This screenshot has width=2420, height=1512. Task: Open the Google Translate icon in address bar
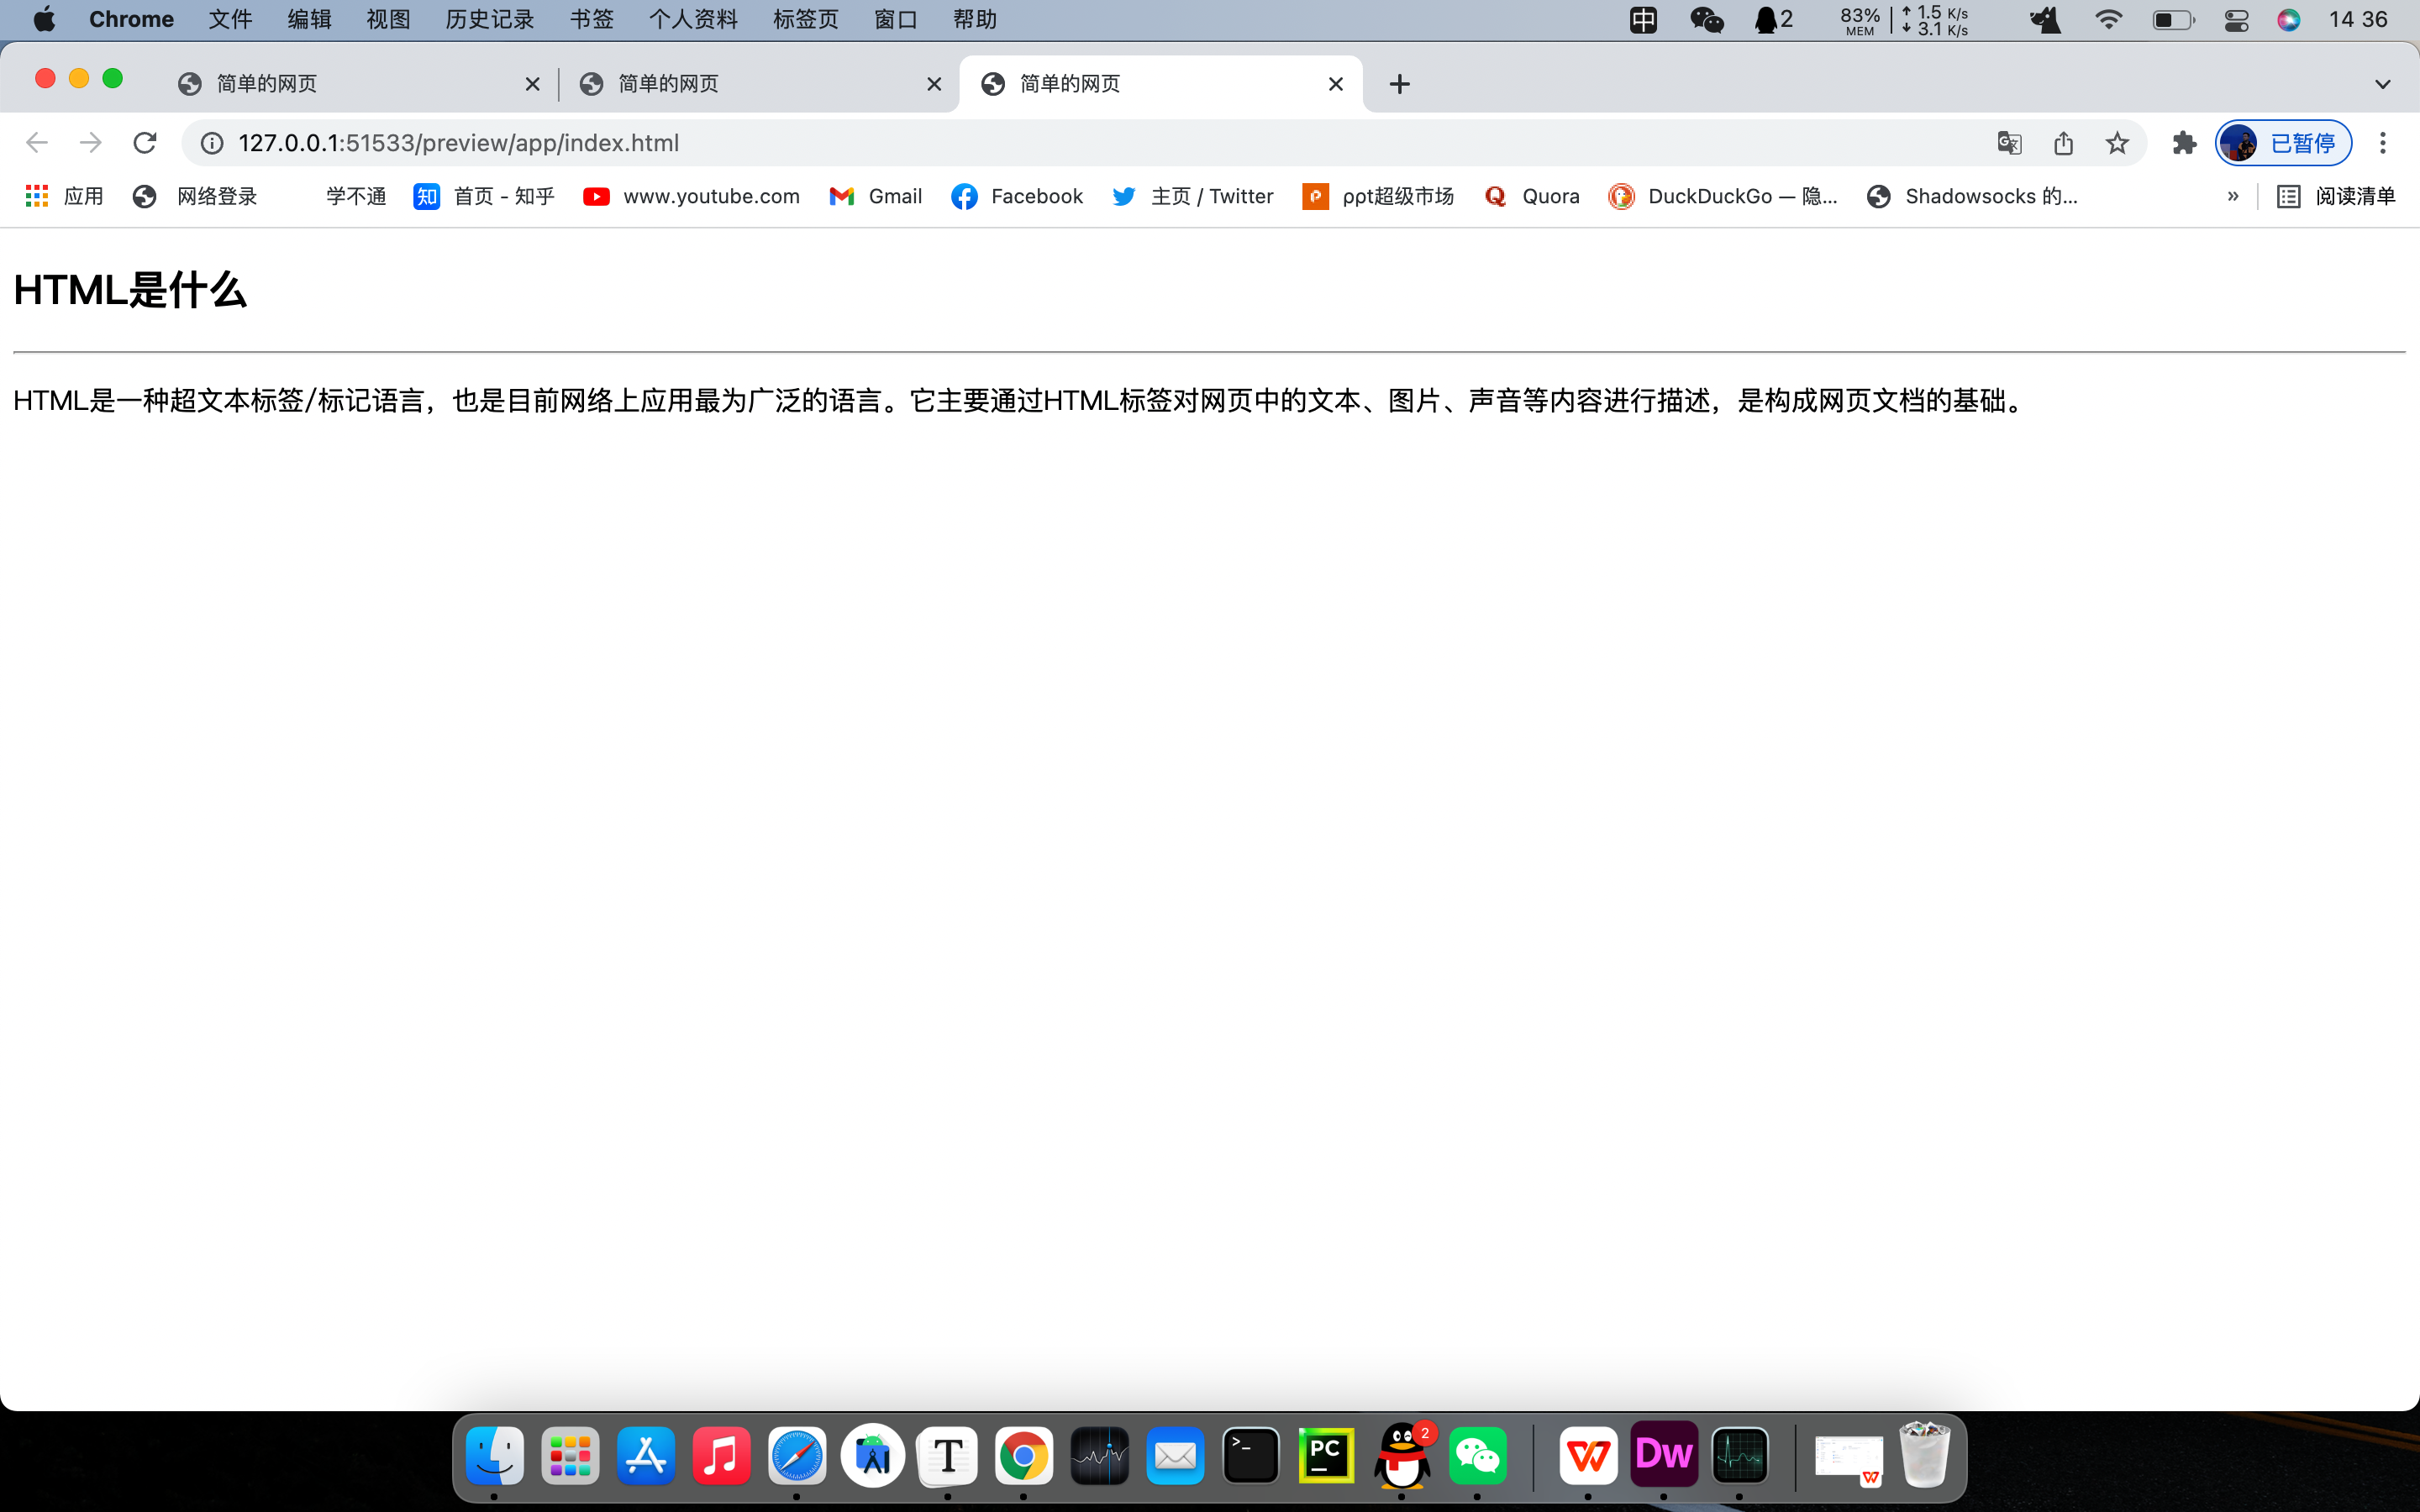coord(2008,142)
